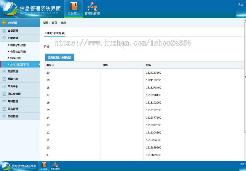Click the time value 1518192060

coord(154,103)
